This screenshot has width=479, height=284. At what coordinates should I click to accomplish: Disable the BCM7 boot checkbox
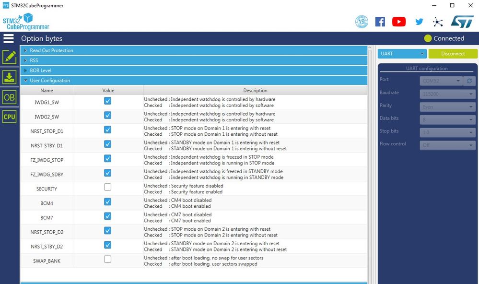point(107,216)
